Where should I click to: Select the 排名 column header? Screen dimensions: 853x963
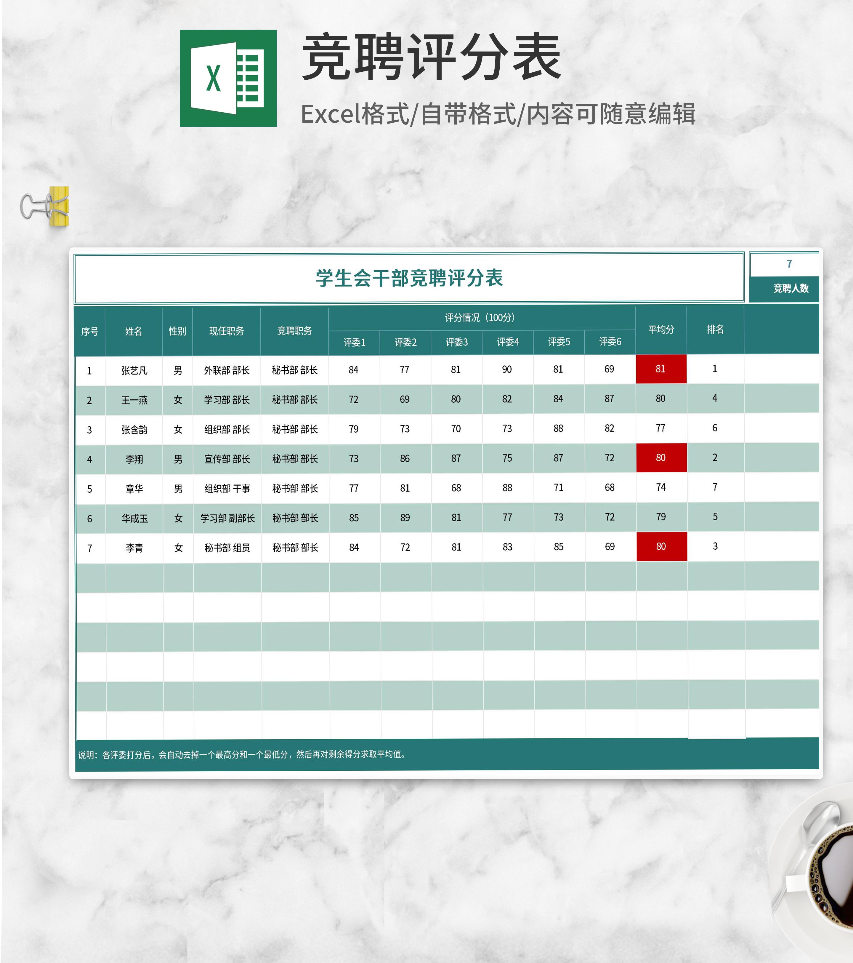tap(714, 329)
